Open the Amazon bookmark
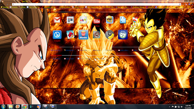Viewport: 194px width, 109px height. [x=14, y=7]
